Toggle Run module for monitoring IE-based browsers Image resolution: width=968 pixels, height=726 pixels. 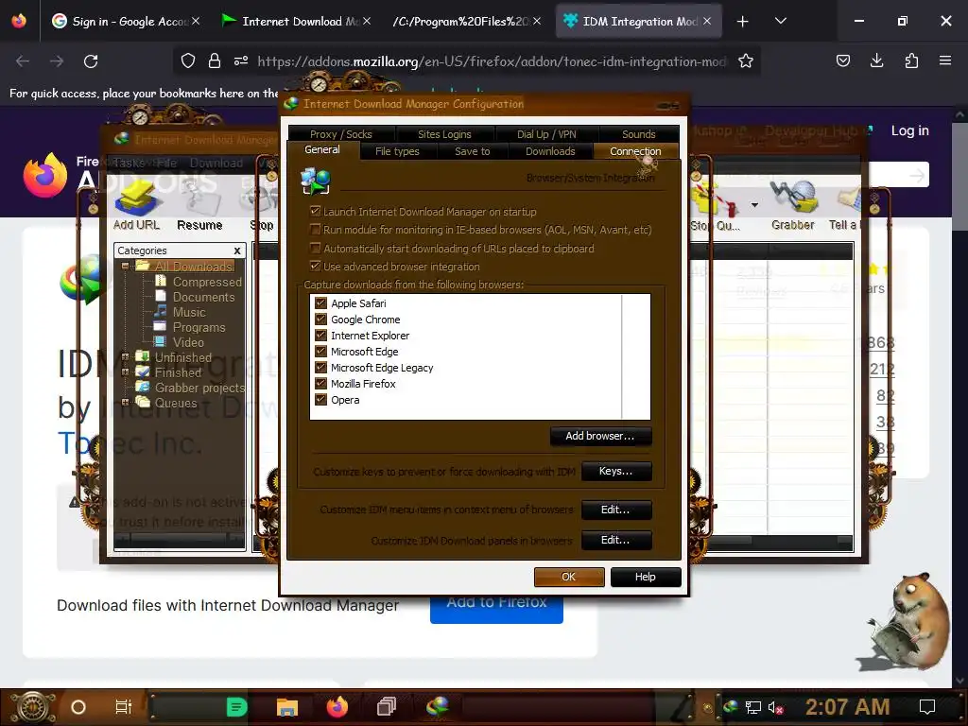click(x=316, y=230)
